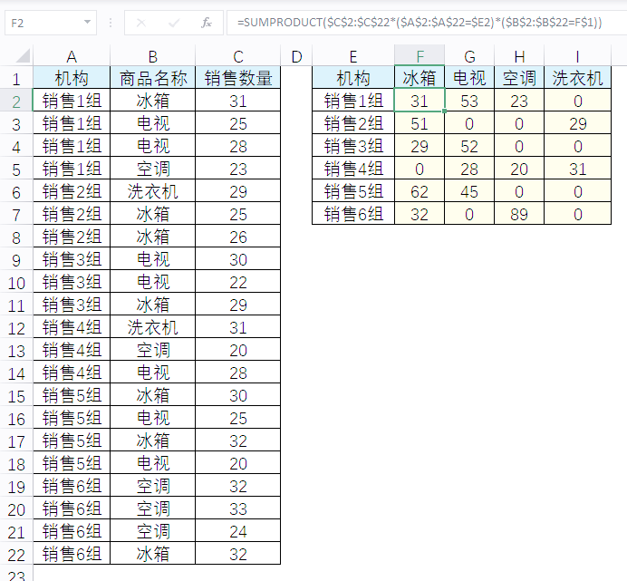The width and height of the screenshot is (627, 581).
Task: Click header cell 冰箱 in F1
Action: coord(420,78)
